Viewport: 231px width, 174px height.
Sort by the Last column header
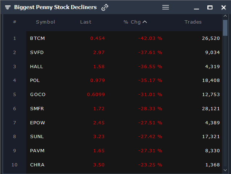(86, 22)
